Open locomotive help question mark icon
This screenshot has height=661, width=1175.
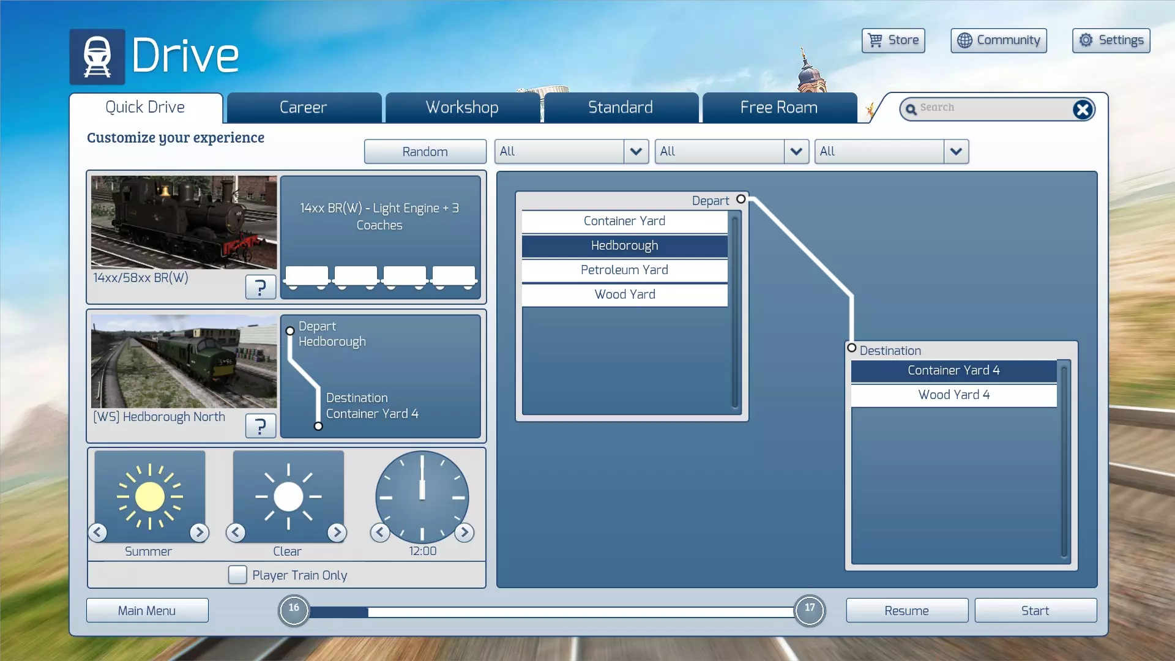coord(260,286)
